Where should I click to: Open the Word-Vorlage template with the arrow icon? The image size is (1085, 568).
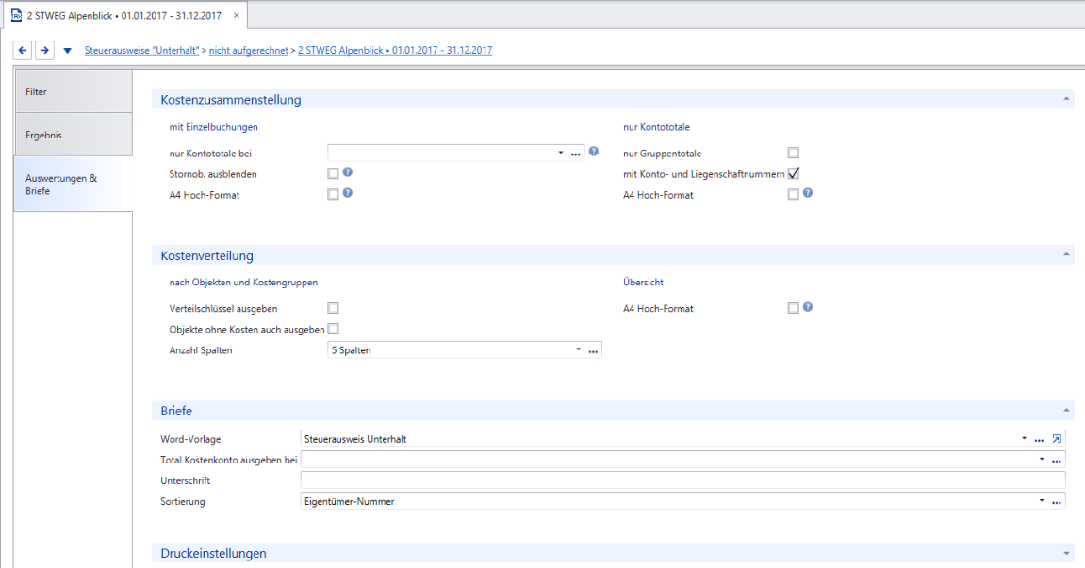(1057, 439)
